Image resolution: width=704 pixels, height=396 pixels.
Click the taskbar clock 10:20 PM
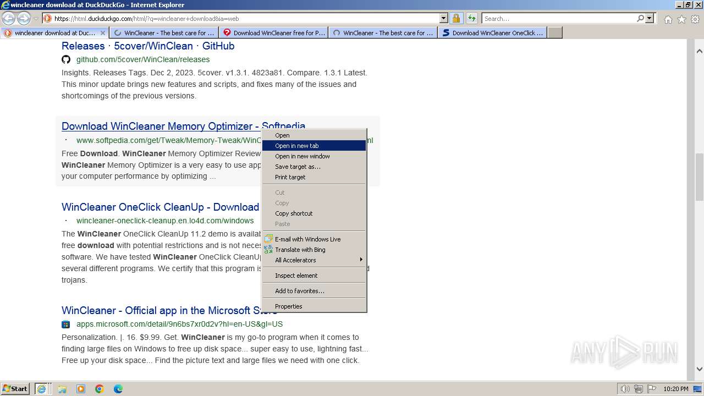click(x=675, y=389)
